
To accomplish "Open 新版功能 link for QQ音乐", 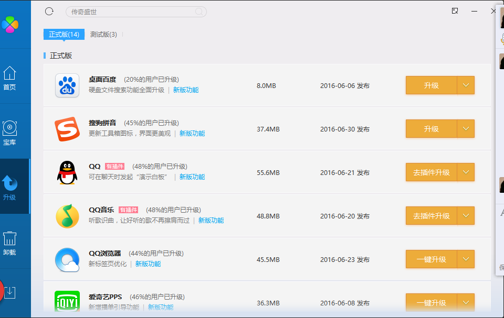I will (211, 221).
